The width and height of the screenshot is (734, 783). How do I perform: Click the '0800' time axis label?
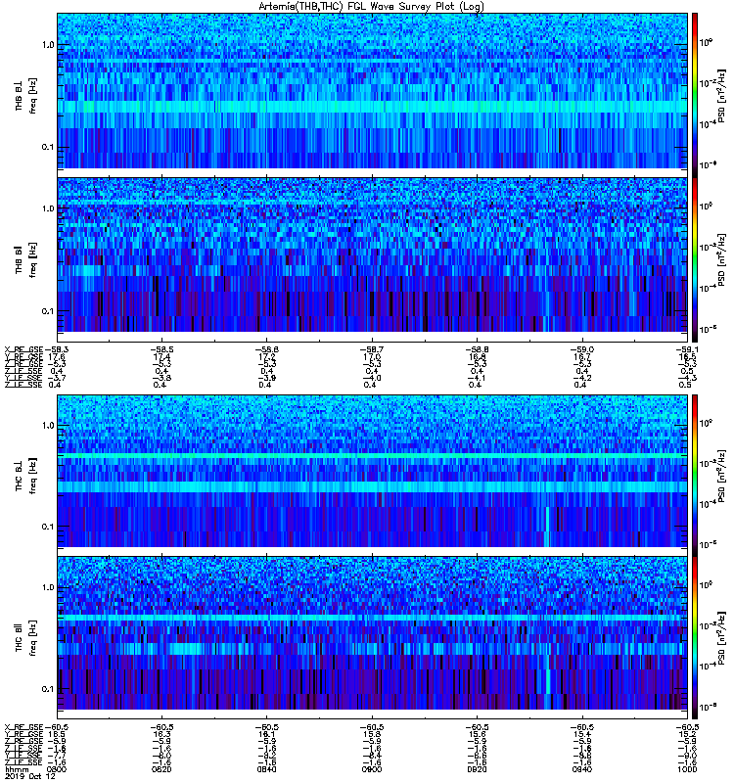click(56, 769)
